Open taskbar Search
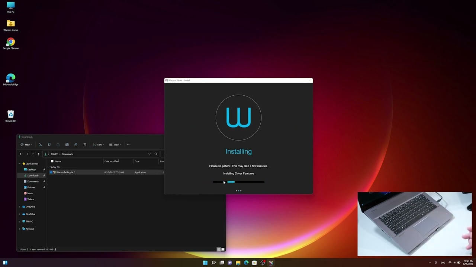The height and width of the screenshot is (267, 476). (x=213, y=263)
